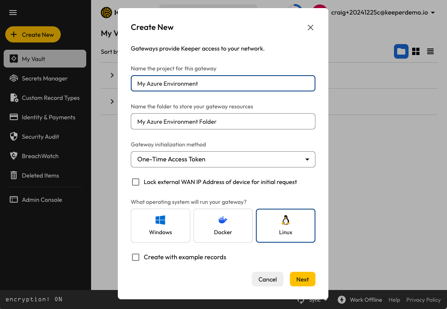
Task: Choose the Windows operating system tile
Action: tap(160, 226)
